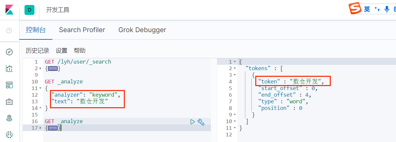Switch to the 控制台 tab
396x142 pixels.
coord(36,30)
